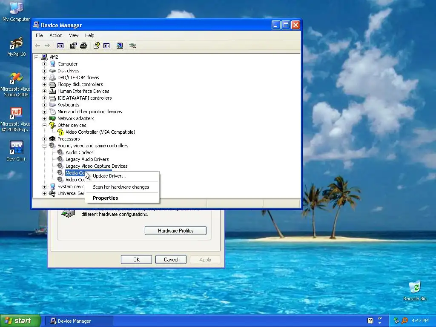Expand the Disk drives category
Image resolution: width=436 pixels, height=327 pixels.
44,71
